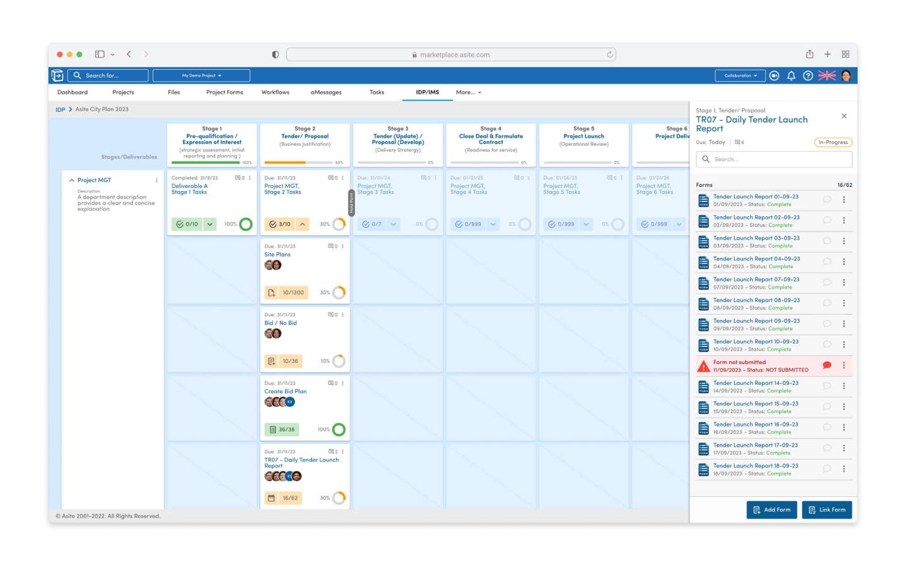Click the top-left Search for... field
Viewport: 906px width, 566px height.
108,75
